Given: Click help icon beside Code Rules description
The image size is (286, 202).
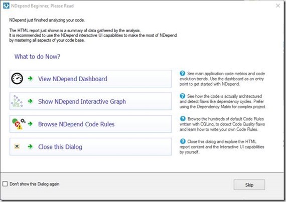Looking at the screenshot, I should pyautogui.click(x=183, y=119).
